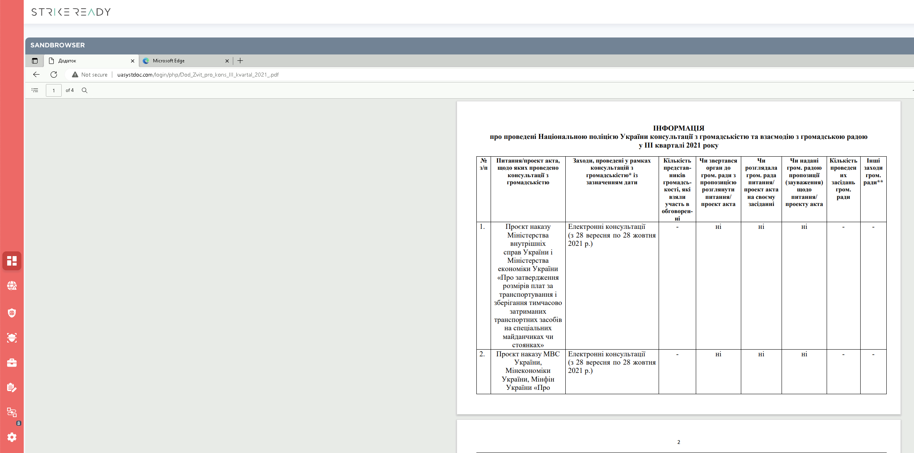This screenshot has height=453, width=914.
Task: Click the 'Кількість представників' column header
Action: tap(677, 189)
